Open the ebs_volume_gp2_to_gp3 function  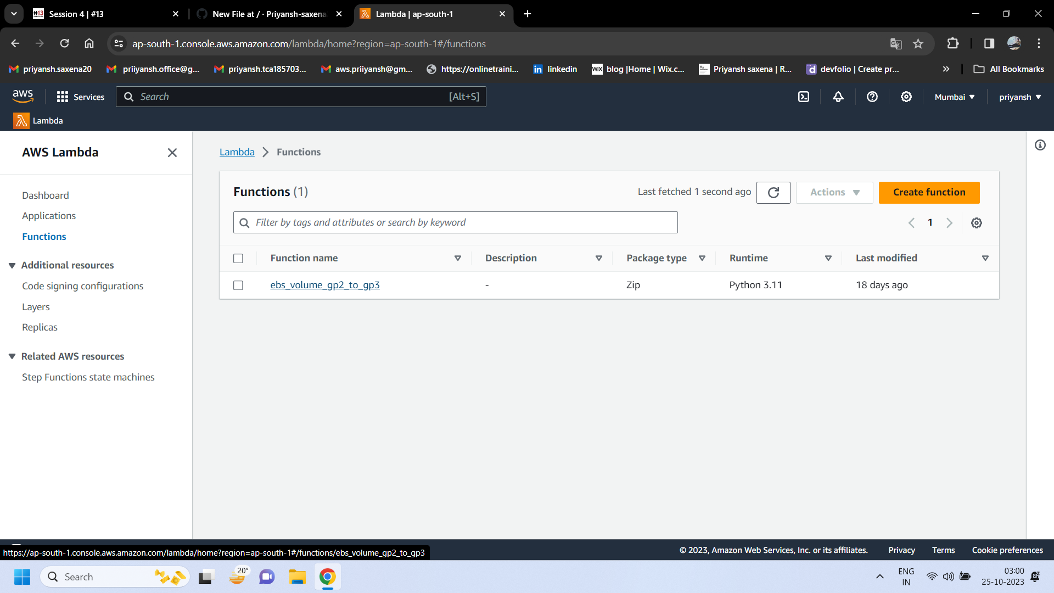click(324, 285)
